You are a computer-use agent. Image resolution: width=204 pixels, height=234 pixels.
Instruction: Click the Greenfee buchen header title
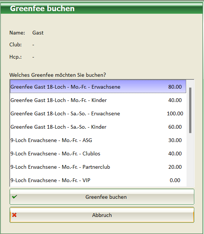[42, 9]
